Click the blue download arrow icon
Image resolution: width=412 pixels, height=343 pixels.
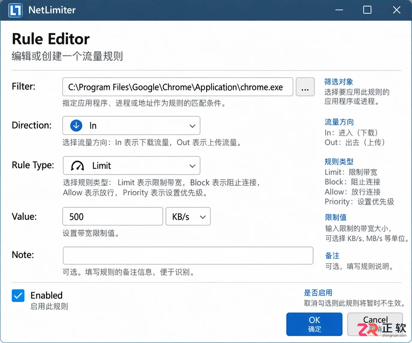pos(76,126)
